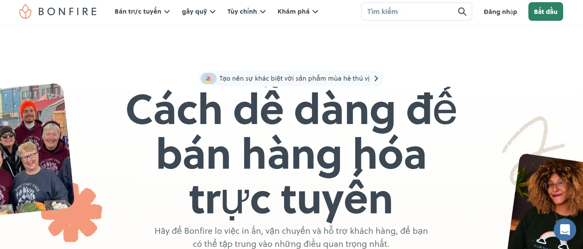Click the summer emoji icon in banner
This screenshot has height=249, width=583.
209,78
